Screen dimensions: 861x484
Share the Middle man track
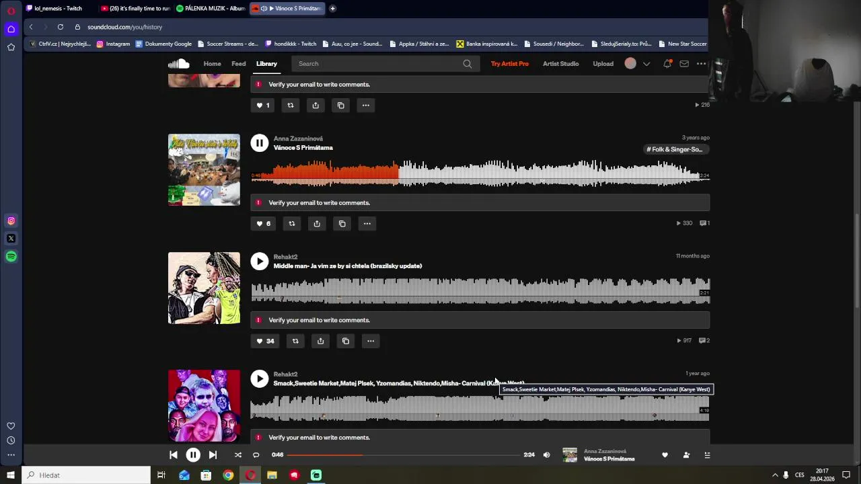pos(320,341)
